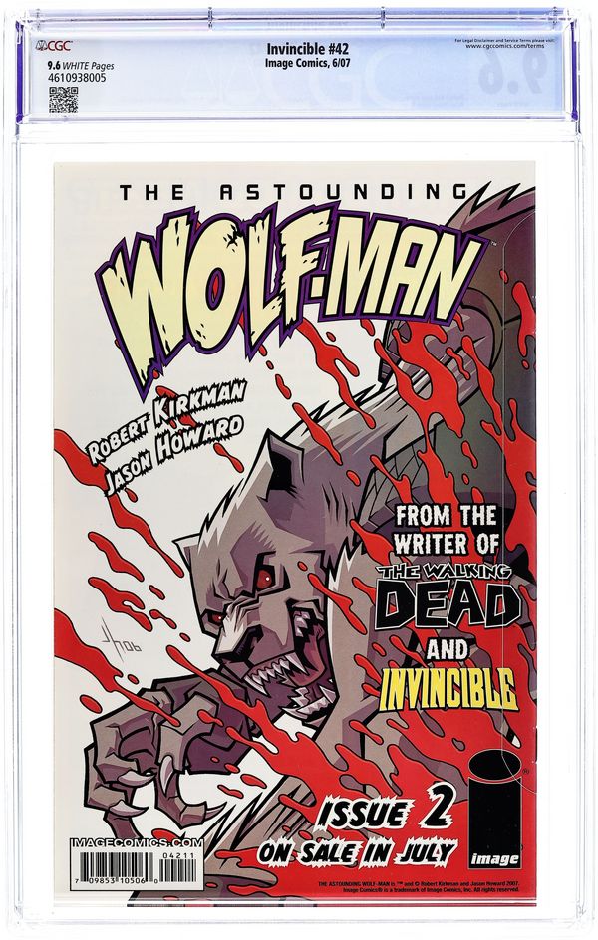Click the "The Astounding" heading text
Viewport: 598px width, 940px height.
(x=293, y=192)
